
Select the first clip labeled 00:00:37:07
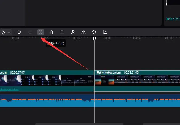47,81
